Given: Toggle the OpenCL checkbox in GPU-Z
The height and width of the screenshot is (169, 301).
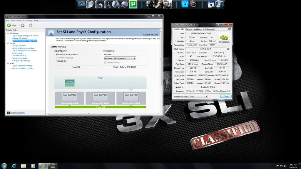Looking at the screenshot, I should coord(187,91).
